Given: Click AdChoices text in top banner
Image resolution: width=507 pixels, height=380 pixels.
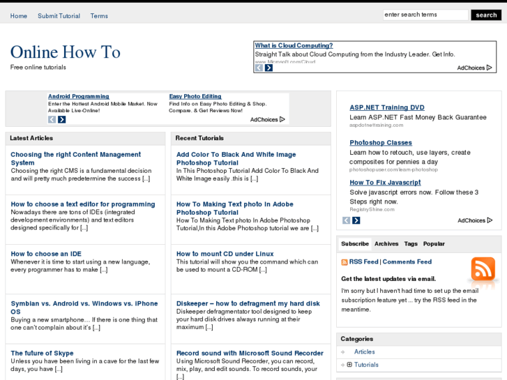Looking at the screenshot, I should point(471,68).
